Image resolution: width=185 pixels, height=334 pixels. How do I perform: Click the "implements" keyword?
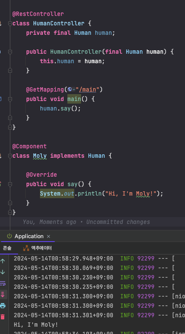(67, 156)
